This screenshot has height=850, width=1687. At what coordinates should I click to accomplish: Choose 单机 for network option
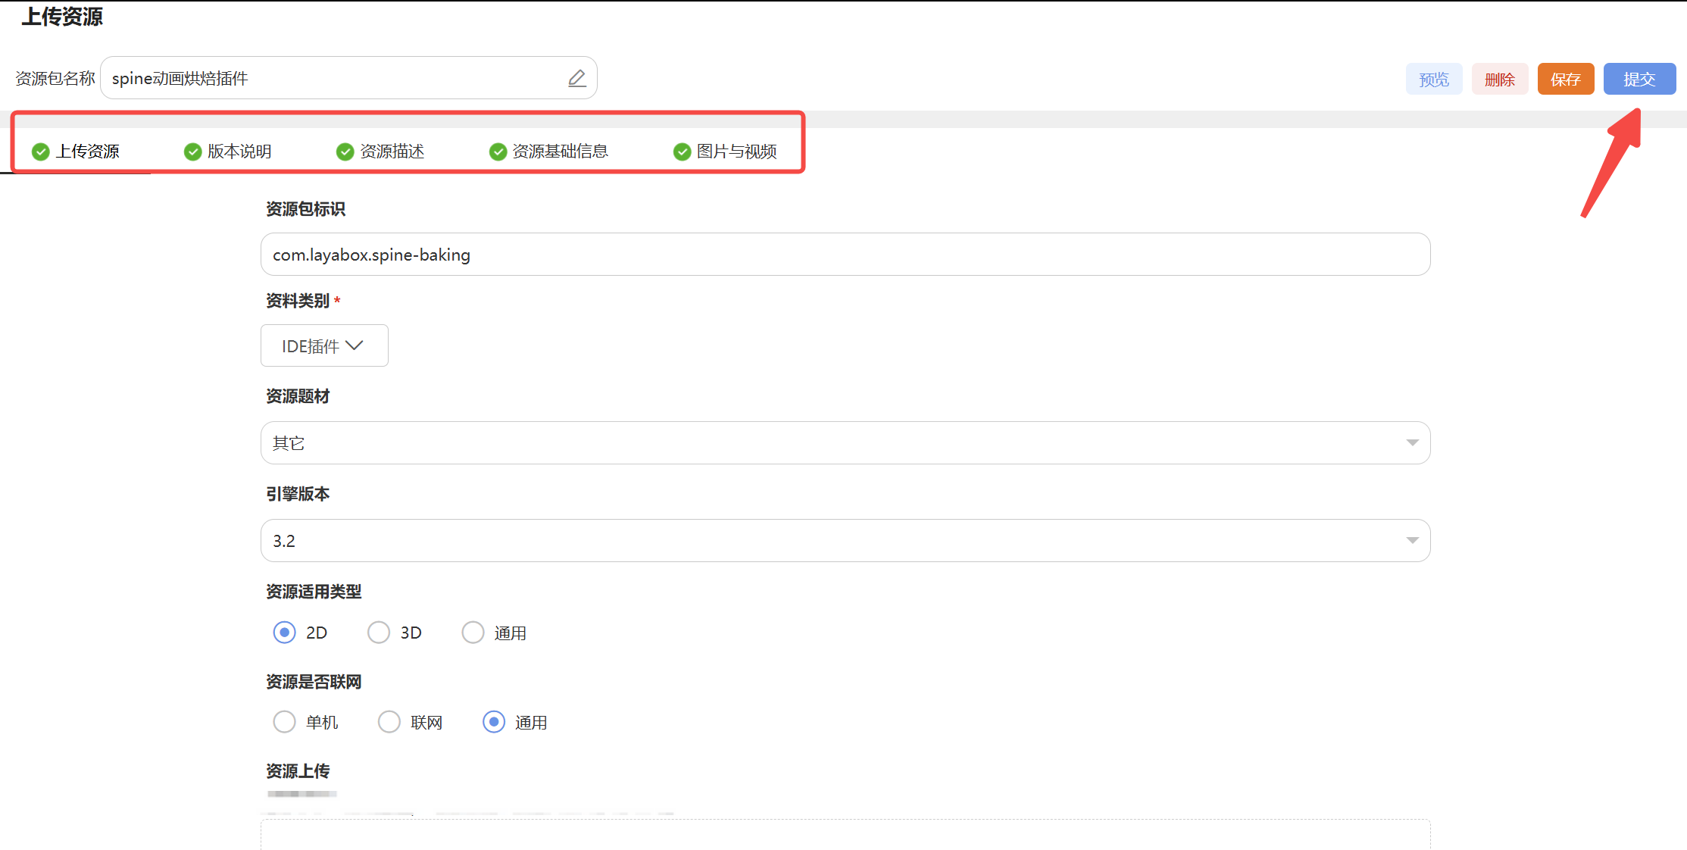click(285, 722)
